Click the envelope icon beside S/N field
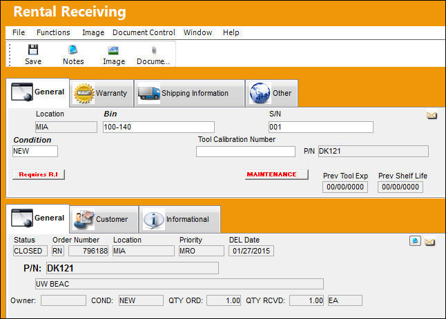This screenshot has height=319, width=446. pyautogui.click(x=432, y=115)
